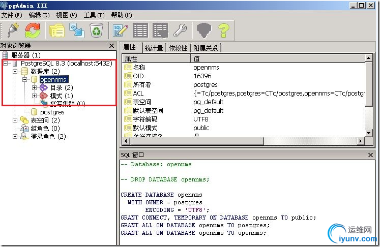Open the 工具(T) menu
The width and height of the screenshot is (380, 247).
(94, 15)
